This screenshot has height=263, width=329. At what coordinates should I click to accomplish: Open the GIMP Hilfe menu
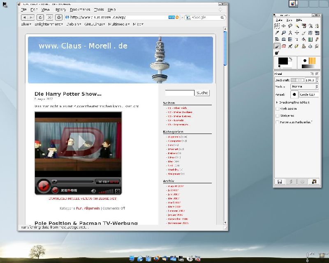click(x=299, y=20)
